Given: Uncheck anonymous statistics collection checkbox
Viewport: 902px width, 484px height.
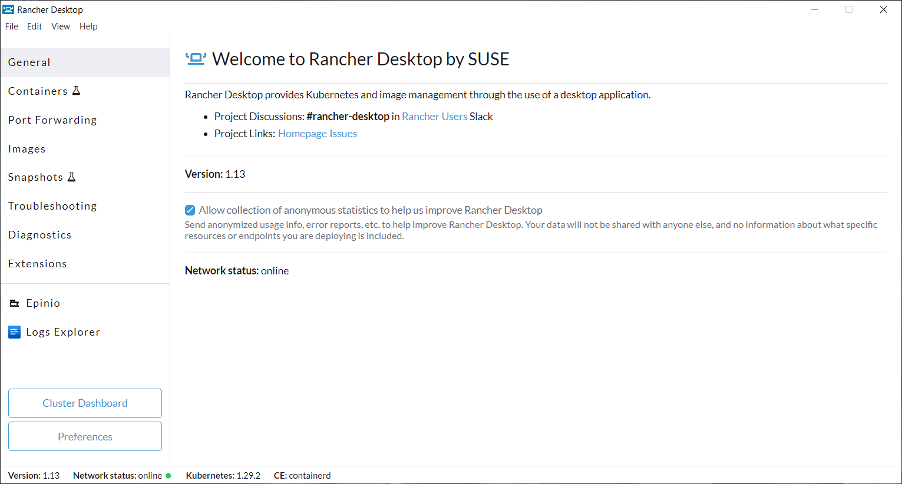Looking at the screenshot, I should coord(190,210).
